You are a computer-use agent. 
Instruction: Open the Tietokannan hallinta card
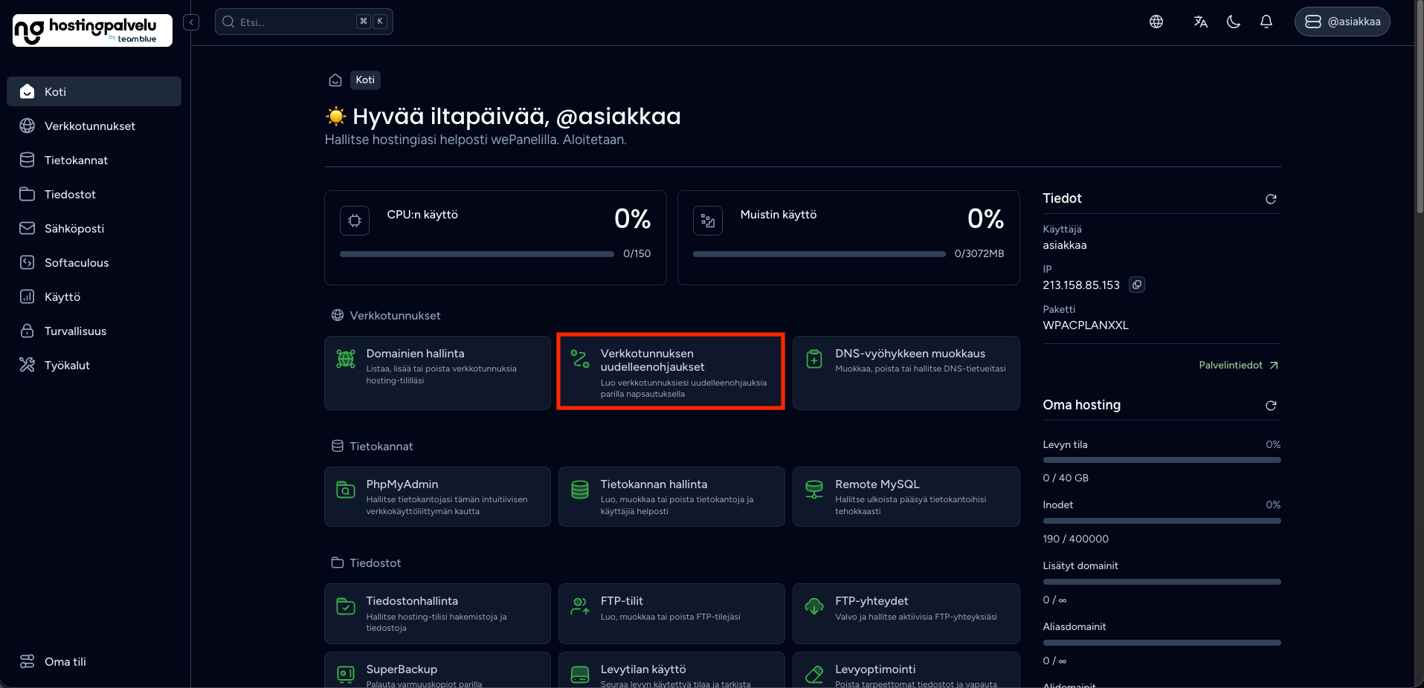tap(671, 496)
